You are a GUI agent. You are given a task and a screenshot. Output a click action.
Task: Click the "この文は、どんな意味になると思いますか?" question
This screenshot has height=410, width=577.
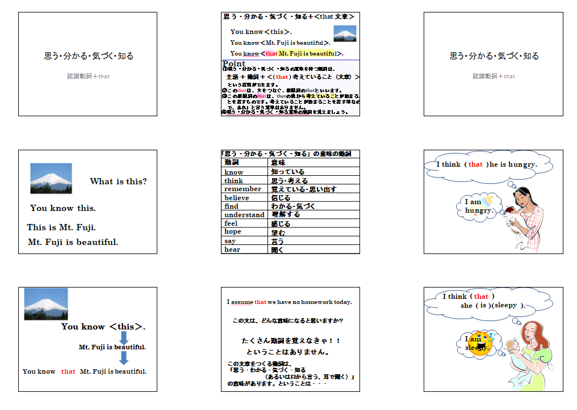(x=288, y=321)
